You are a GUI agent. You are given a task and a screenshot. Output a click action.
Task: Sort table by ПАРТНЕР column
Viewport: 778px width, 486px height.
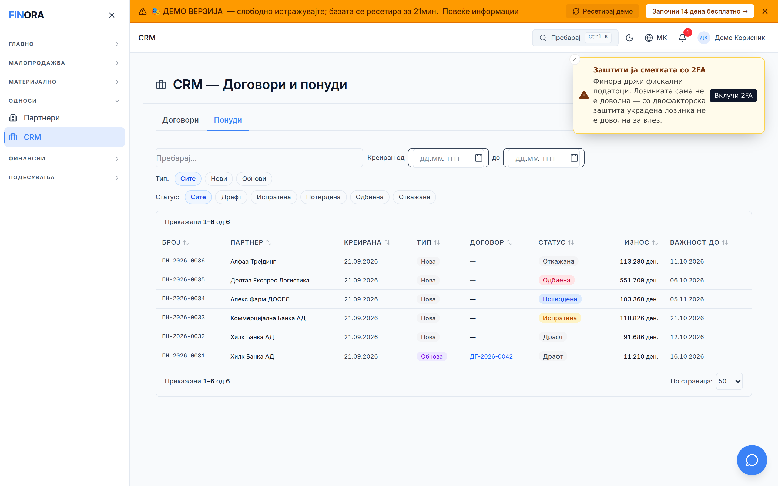click(x=251, y=242)
